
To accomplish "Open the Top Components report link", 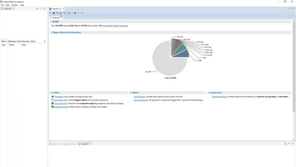I will [141, 100].
